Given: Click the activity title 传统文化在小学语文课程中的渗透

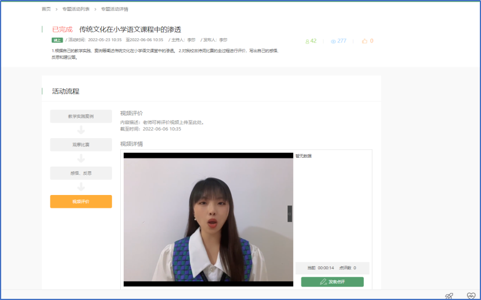Looking at the screenshot, I should [x=130, y=29].
